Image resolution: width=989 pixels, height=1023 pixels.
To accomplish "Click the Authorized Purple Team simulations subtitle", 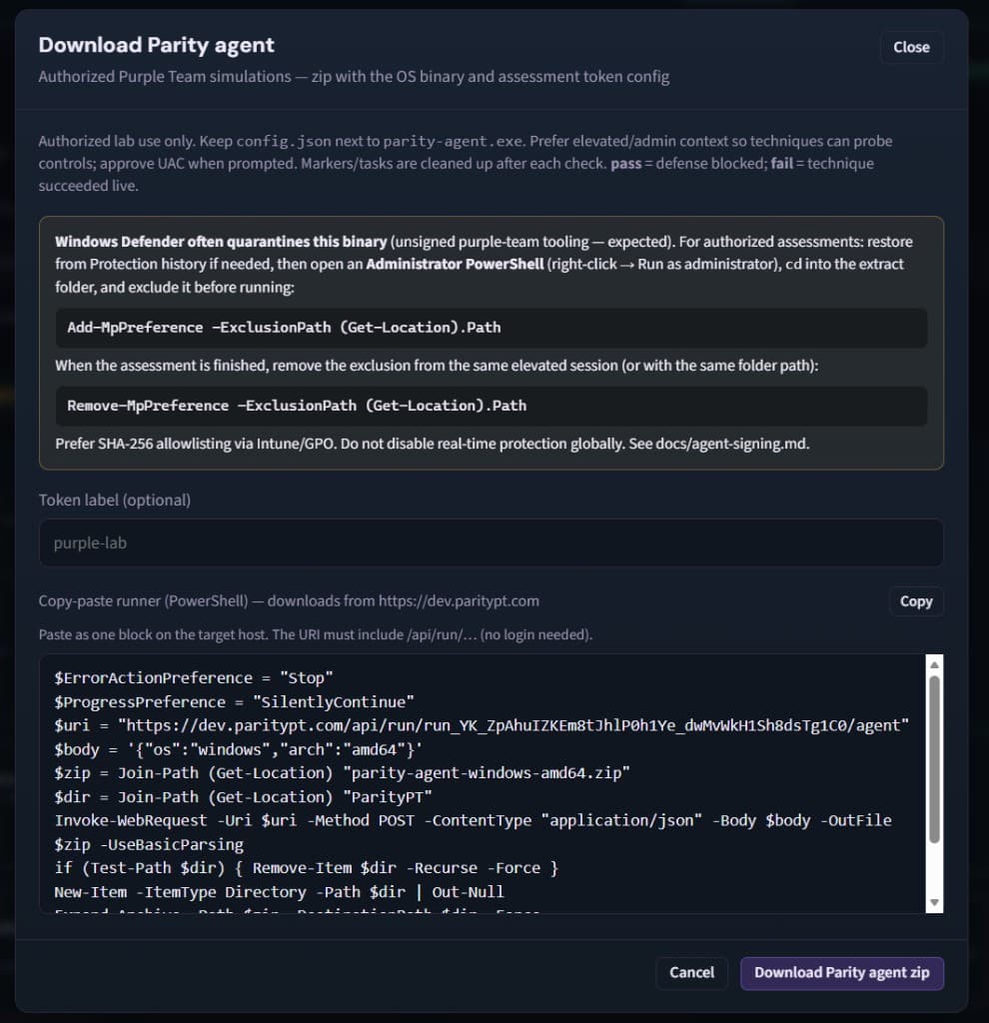I will 354,77.
